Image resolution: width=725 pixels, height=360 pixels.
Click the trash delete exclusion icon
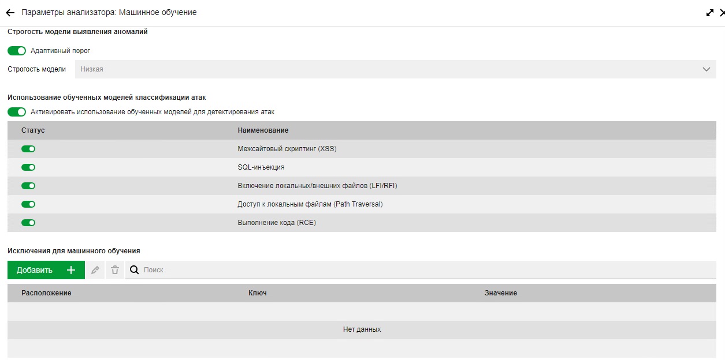[x=115, y=270]
